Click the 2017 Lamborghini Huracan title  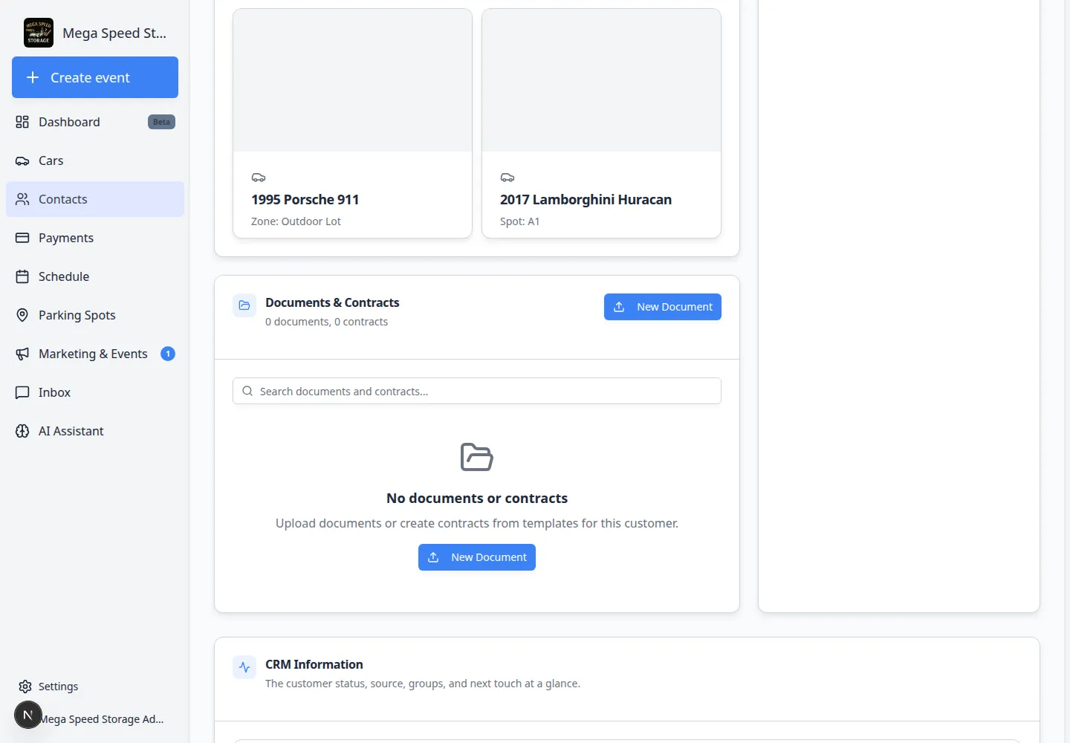click(586, 200)
